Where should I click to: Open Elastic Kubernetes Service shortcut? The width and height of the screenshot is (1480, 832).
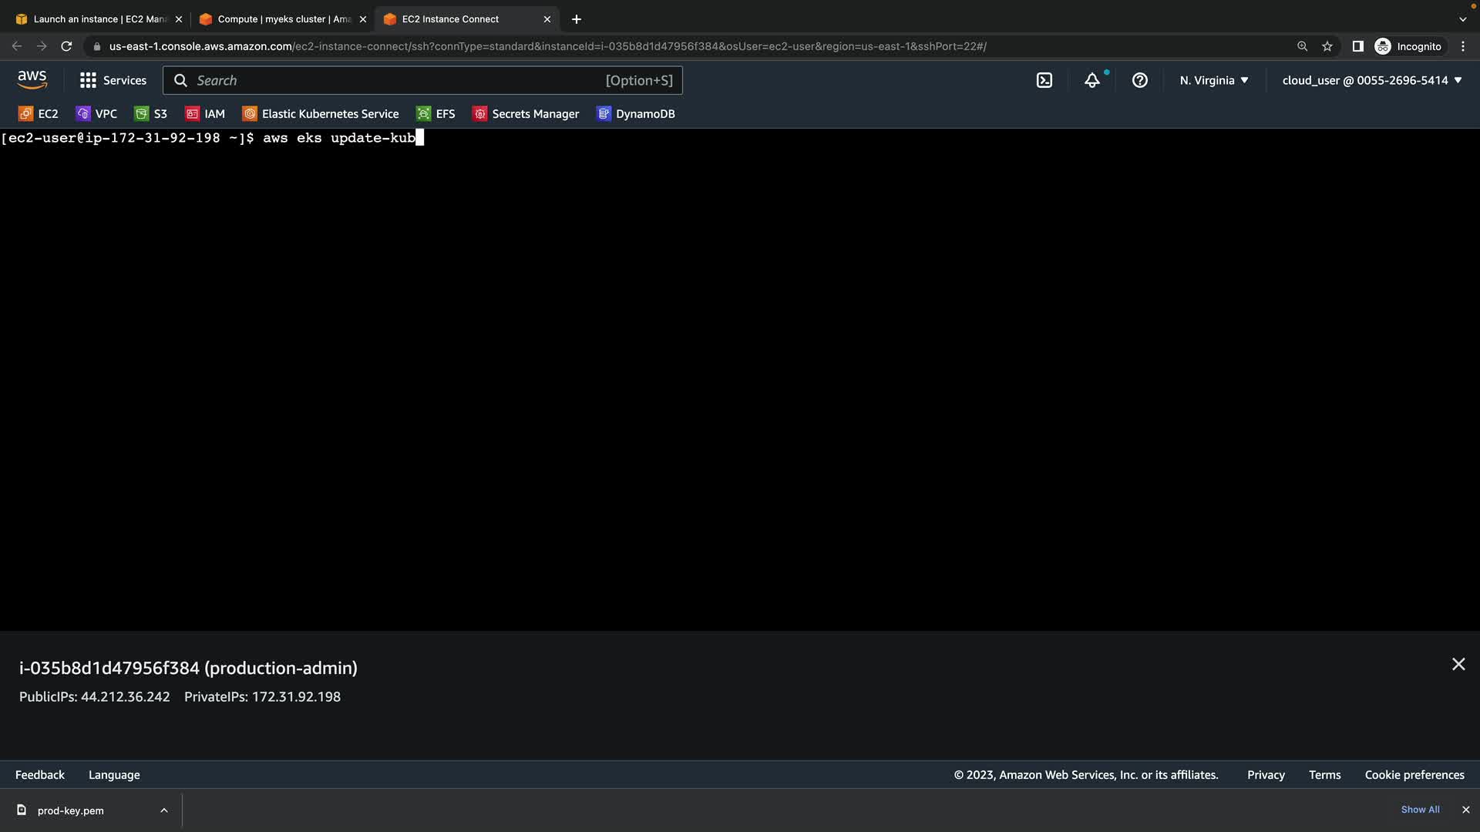tap(321, 114)
